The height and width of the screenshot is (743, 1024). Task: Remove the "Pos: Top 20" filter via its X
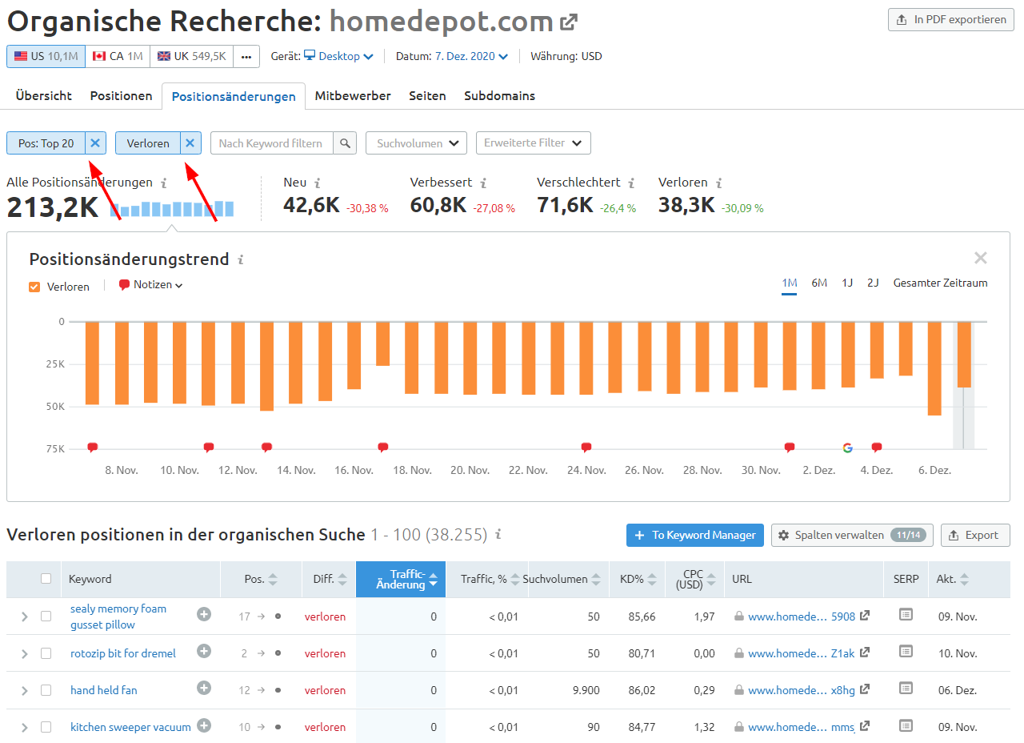[94, 143]
